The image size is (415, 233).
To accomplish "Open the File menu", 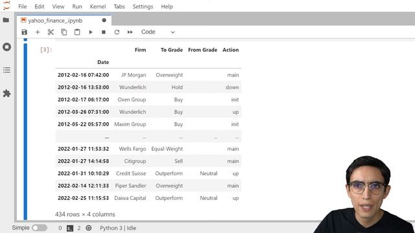I will click(x=23, y=6).
